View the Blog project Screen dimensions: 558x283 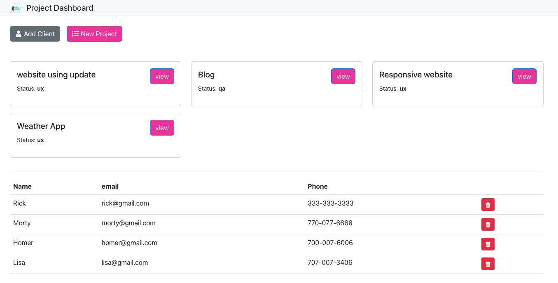coord(343,76)
